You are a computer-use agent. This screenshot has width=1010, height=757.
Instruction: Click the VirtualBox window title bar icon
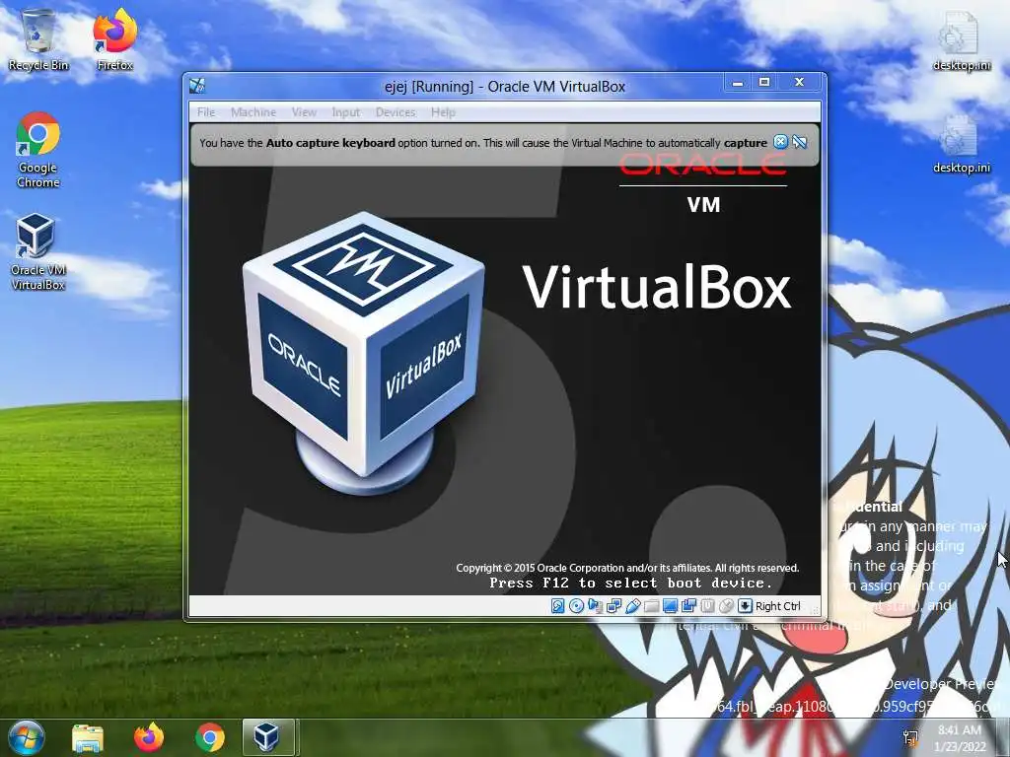click(197, 86)
